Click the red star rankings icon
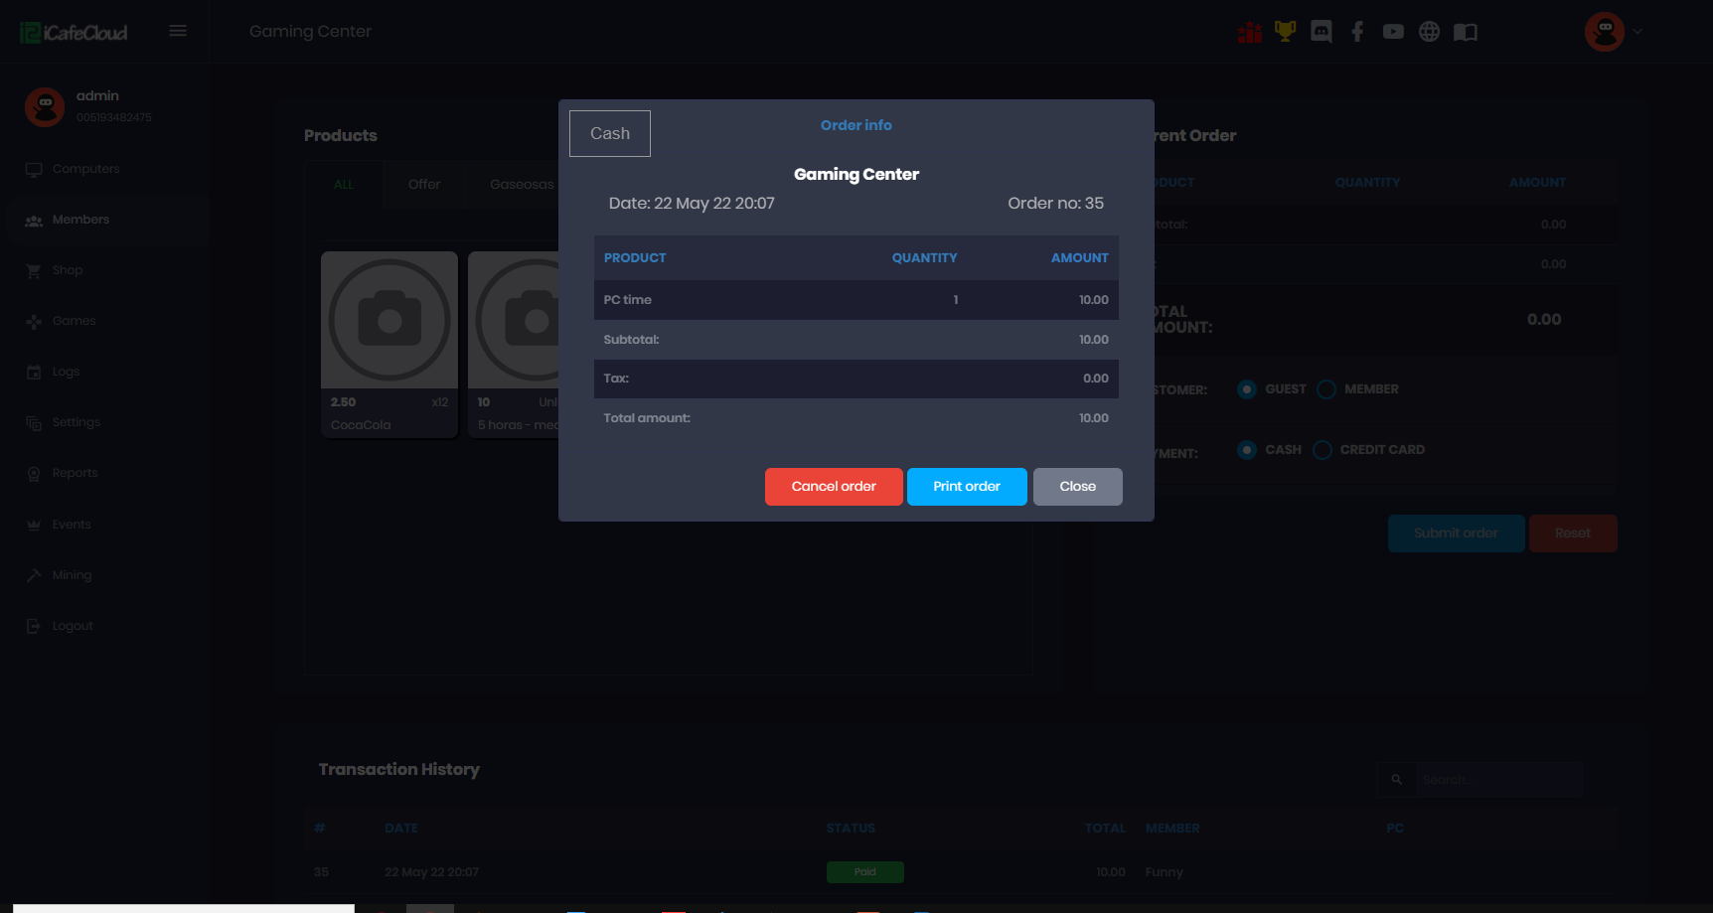This screenshot has width=1713, height=913. click(1249, 33)
